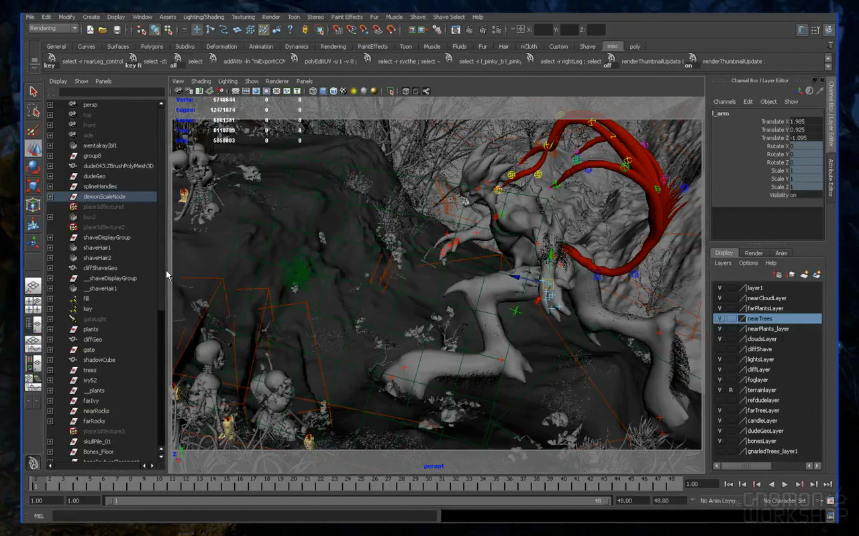This screenshot has height=536, width=859.
Task: Switch to the Polygons shelf tab
Action: [x=152, y=46]
